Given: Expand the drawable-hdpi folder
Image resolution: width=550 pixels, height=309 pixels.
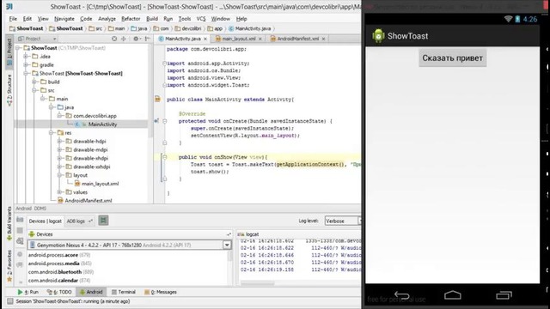Looking at the screenshot, I should tap(59, 141).
